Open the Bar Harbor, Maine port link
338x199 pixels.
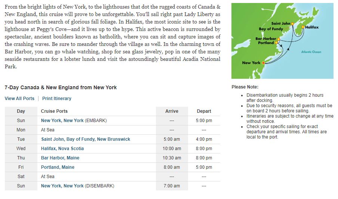[x=60, y=158]
